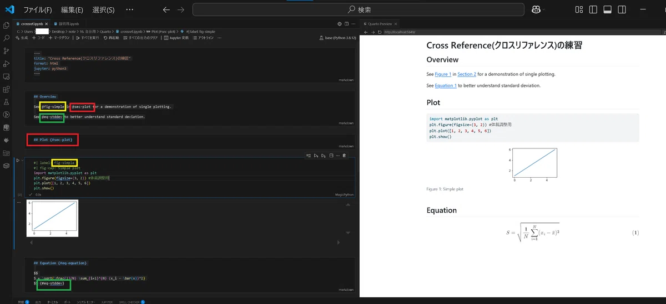Image resolution: width=666 pixels, height=304 pixels.
Task: Toggle secondary side bar visibility
Action: click(x=622, y=9)
